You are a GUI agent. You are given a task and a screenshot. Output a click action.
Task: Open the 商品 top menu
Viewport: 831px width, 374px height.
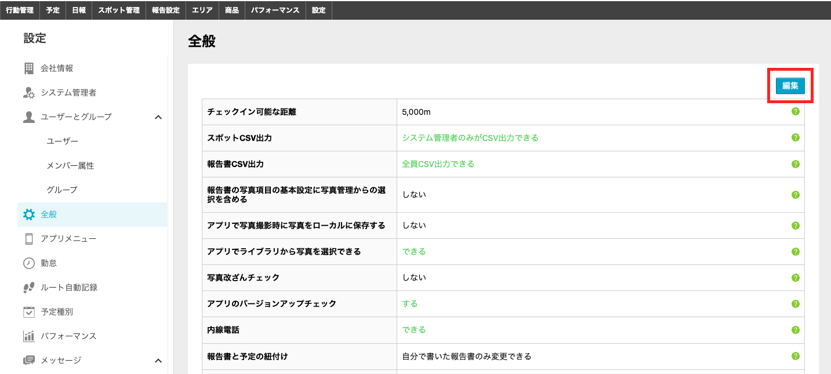click(x=232, y=10)
